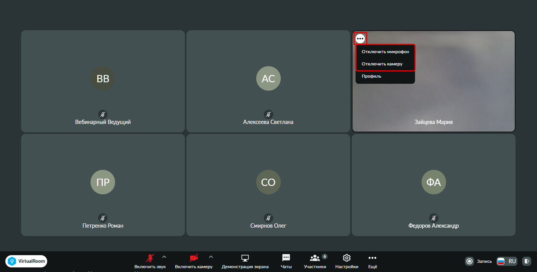Click muted mic icon for Вебинарный Ведущий
This screenshot has height=272, width=537.
[103, 114]
